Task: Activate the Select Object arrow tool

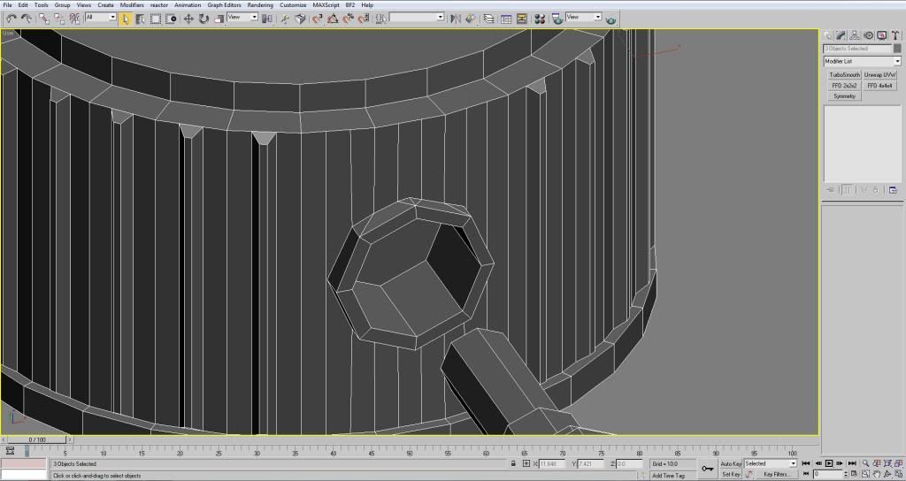Action: [x=126, y=18]
